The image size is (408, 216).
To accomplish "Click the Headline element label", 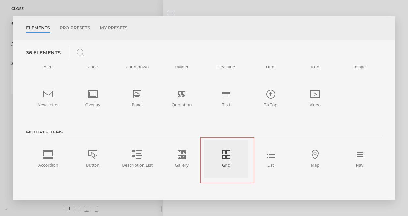I will [x=226, y=67].
